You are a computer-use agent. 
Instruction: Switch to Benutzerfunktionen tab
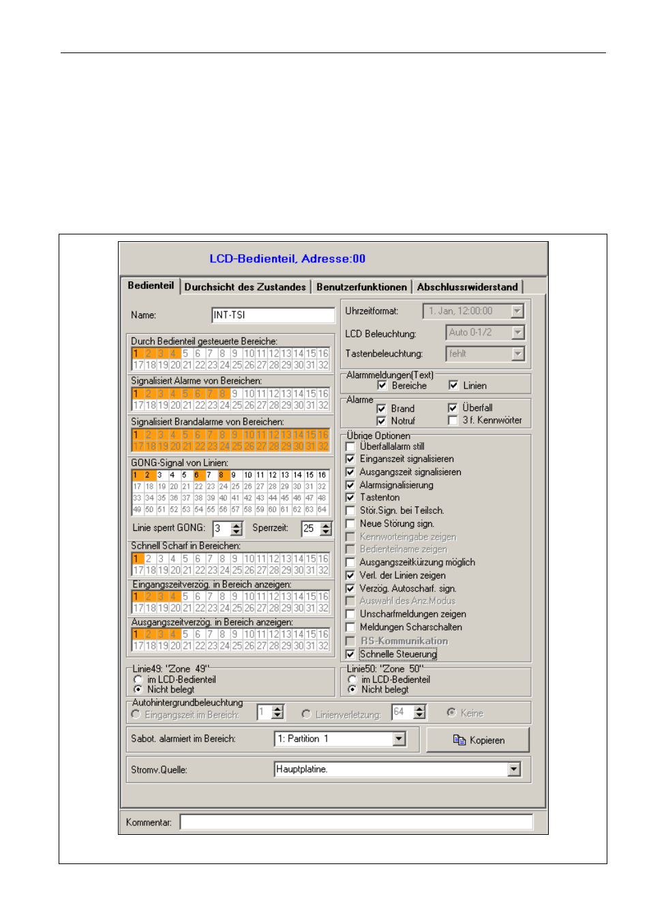(x=362, y=287)
